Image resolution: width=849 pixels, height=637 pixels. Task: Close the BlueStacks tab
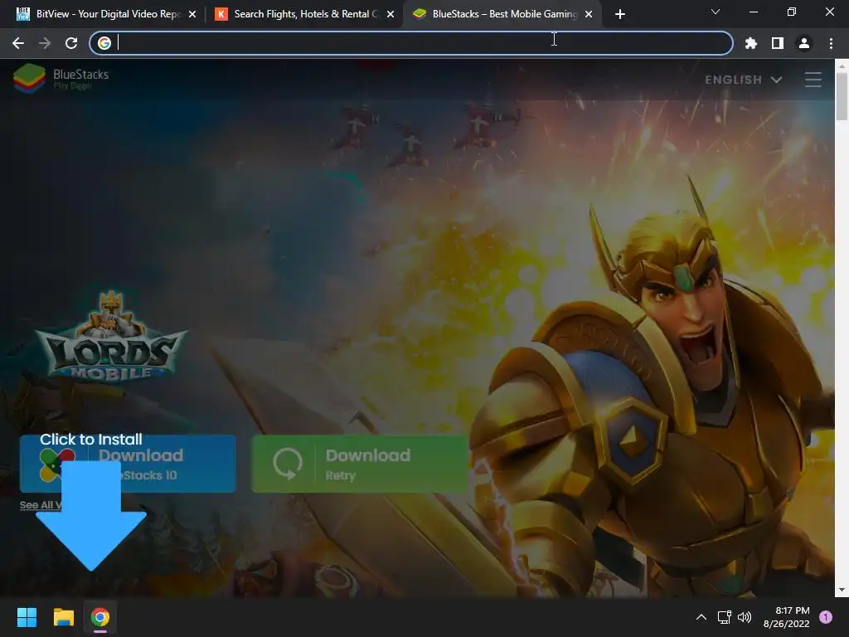pos(589,14)
